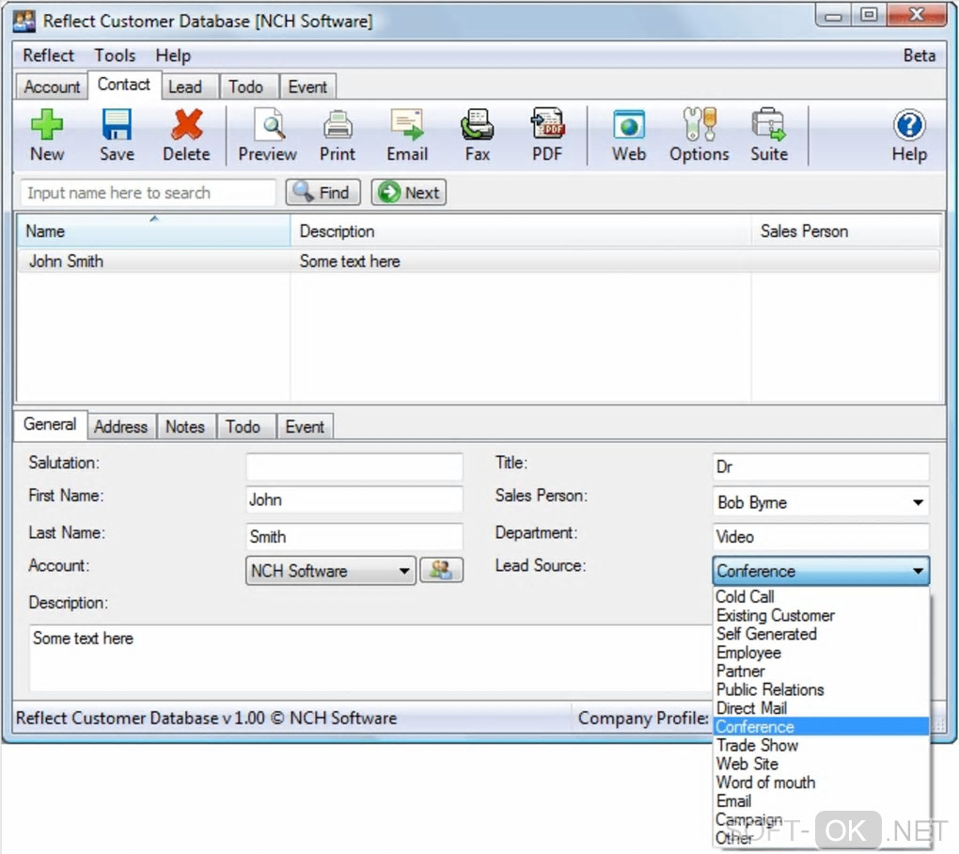Screen dimensions: 959x854
Task: Click the Department field containing Video
Action: click(x=821, y=536)
